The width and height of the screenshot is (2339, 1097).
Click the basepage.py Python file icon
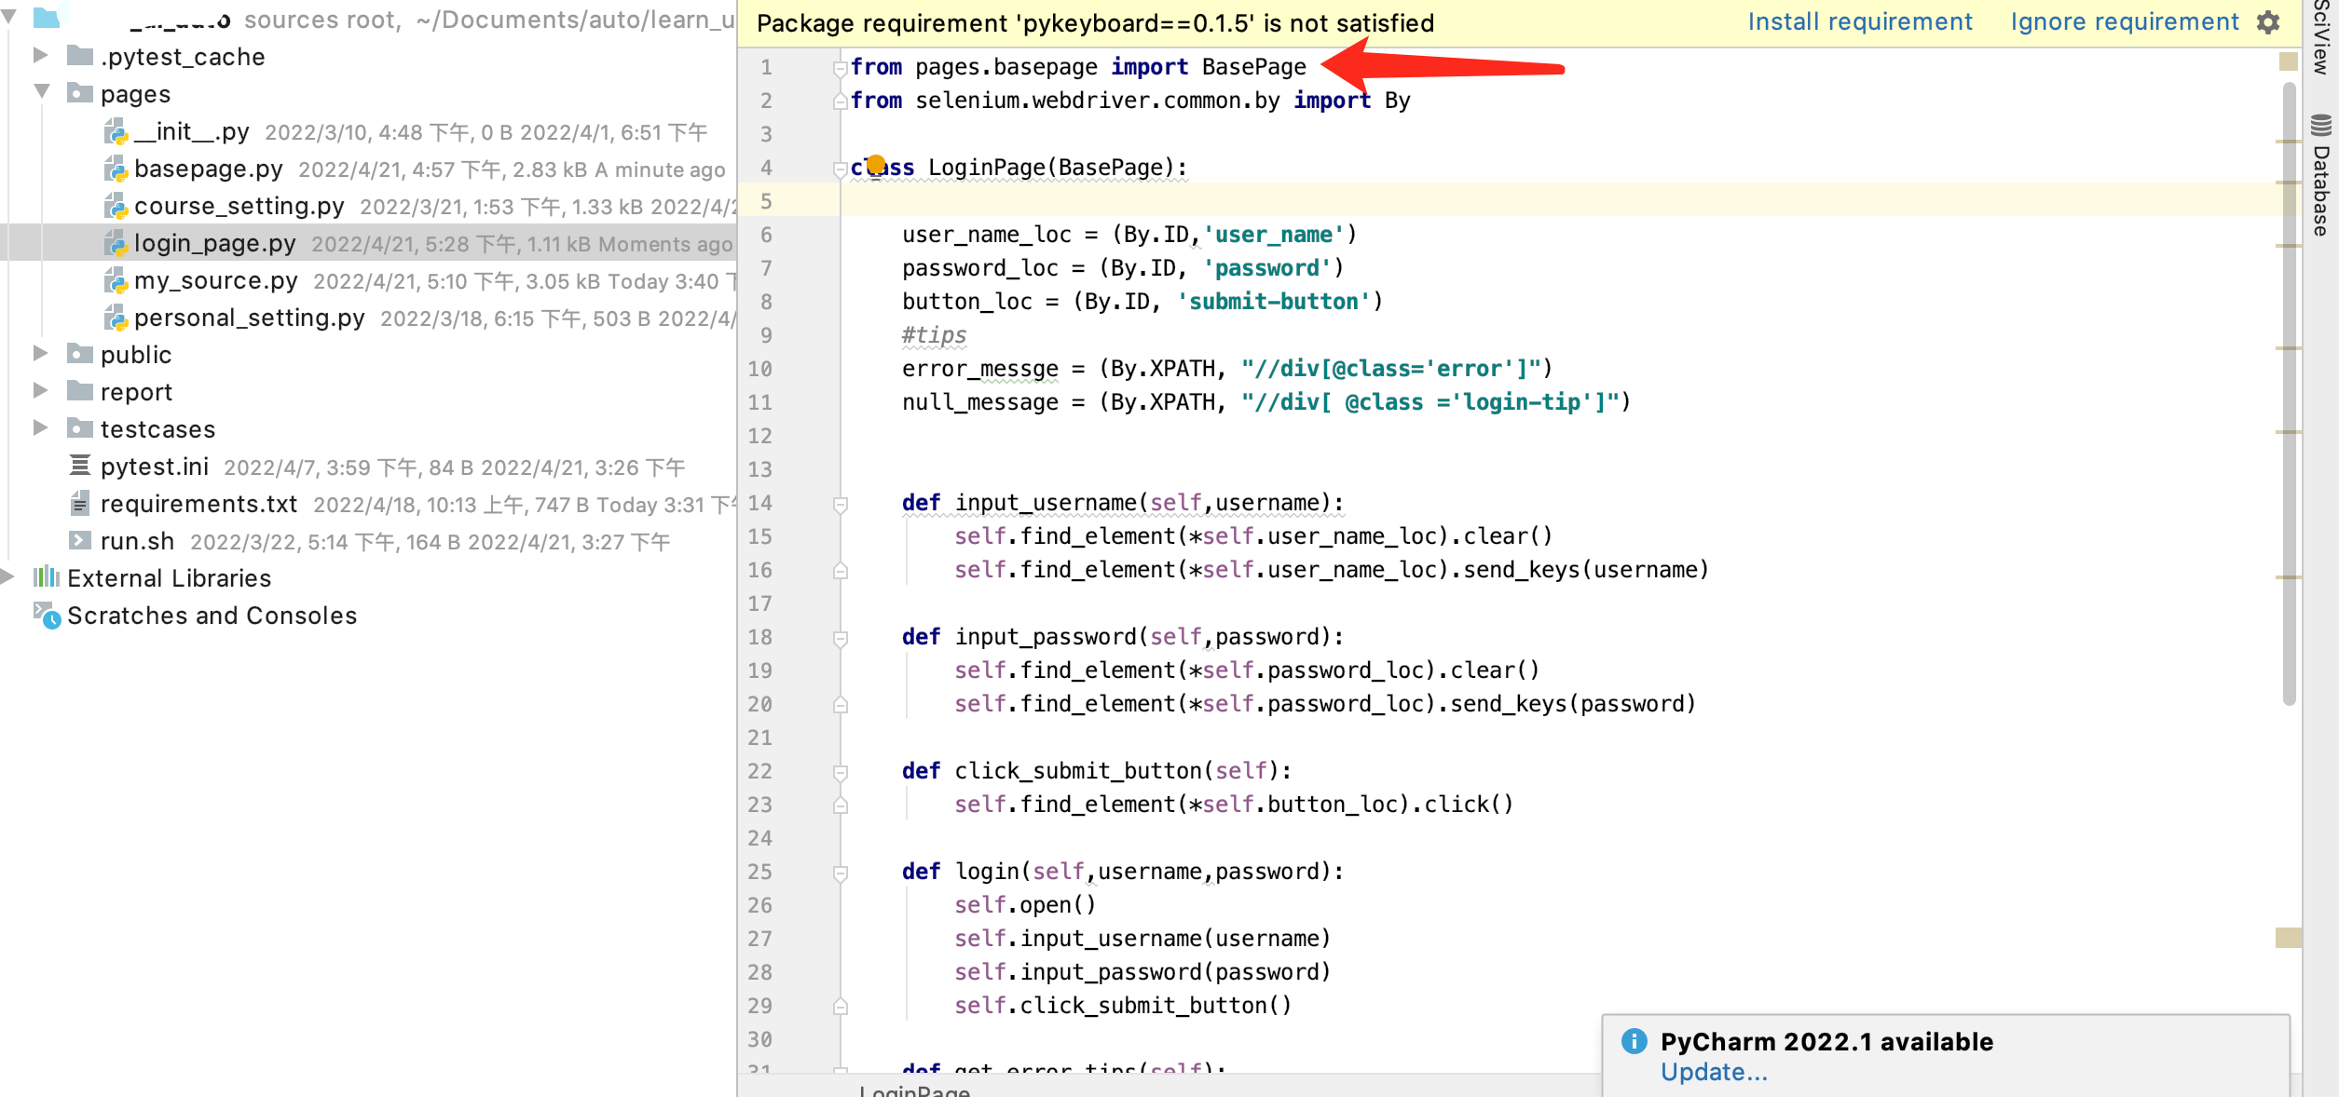coord(116,169)
